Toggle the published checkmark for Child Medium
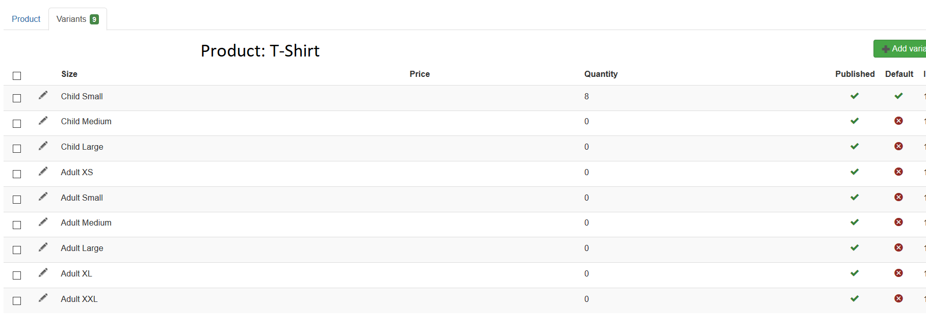The image size is (926, 333). tap(855, 121)
